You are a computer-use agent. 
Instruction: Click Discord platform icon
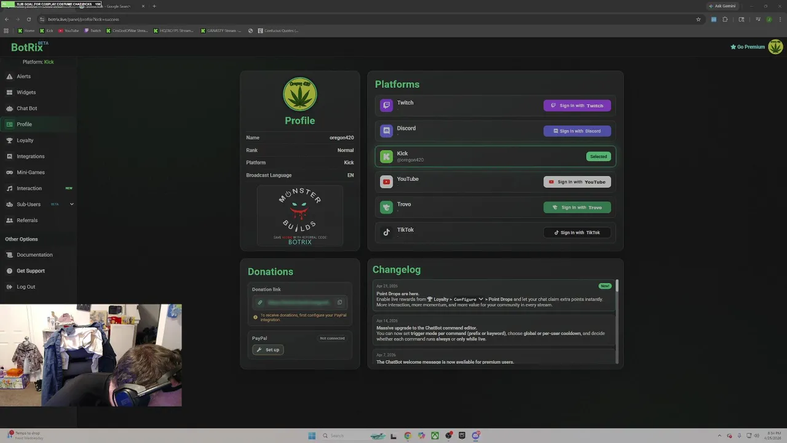(x=386, y=130)
